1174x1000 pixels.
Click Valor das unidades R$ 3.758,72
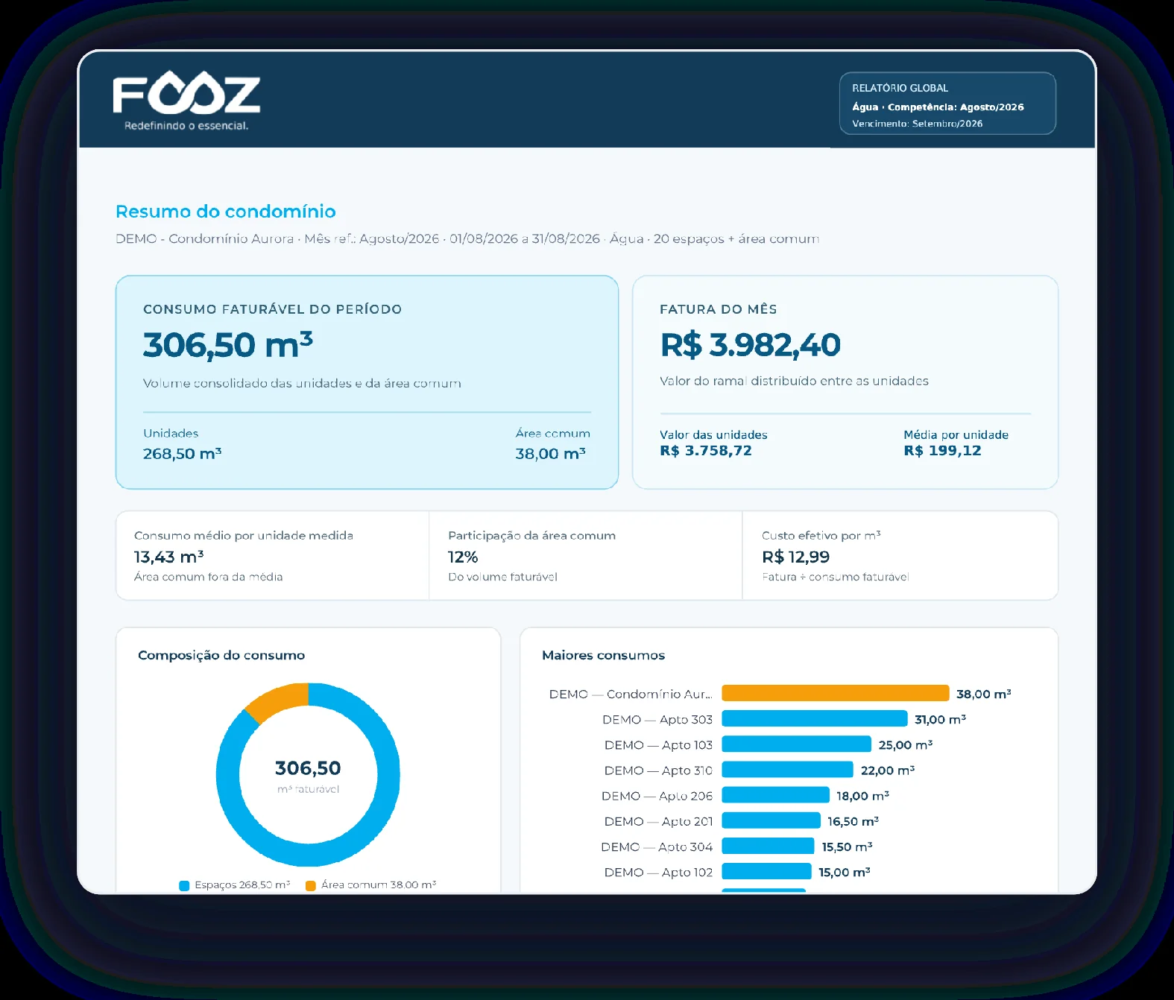point(706,451)
